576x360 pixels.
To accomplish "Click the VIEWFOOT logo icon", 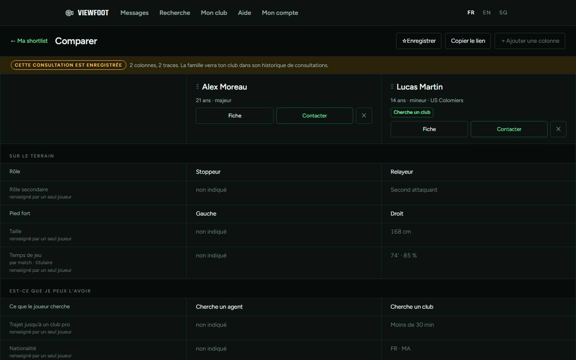I will (x=69, y=13).
